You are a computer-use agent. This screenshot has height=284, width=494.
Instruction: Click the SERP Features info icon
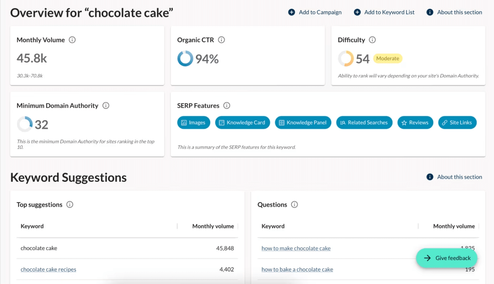[x=227, y=105]
